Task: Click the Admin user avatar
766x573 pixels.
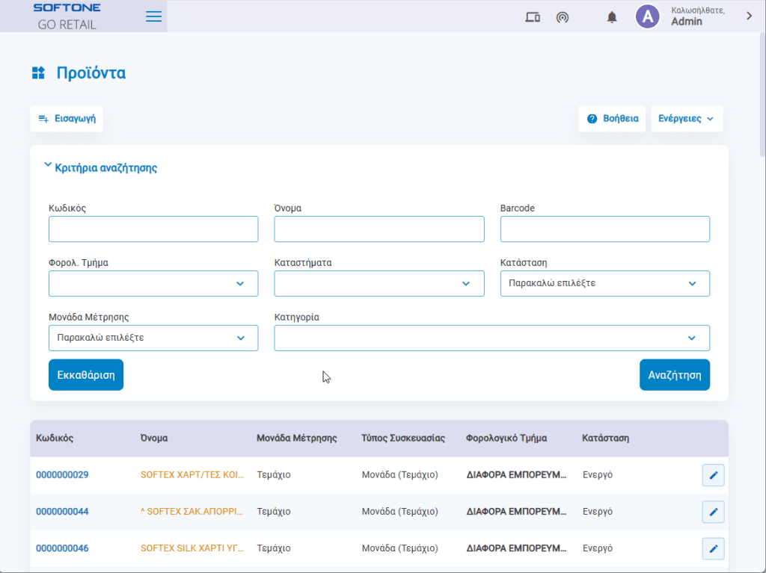Action: tap(647, 16)
